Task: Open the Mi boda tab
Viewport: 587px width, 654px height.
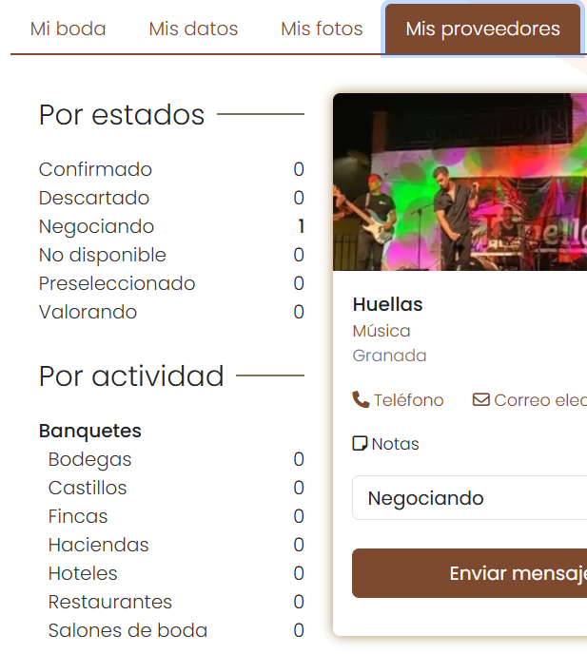Action: 68,29
